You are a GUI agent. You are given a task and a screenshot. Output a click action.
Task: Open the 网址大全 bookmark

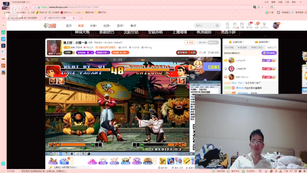41,12
